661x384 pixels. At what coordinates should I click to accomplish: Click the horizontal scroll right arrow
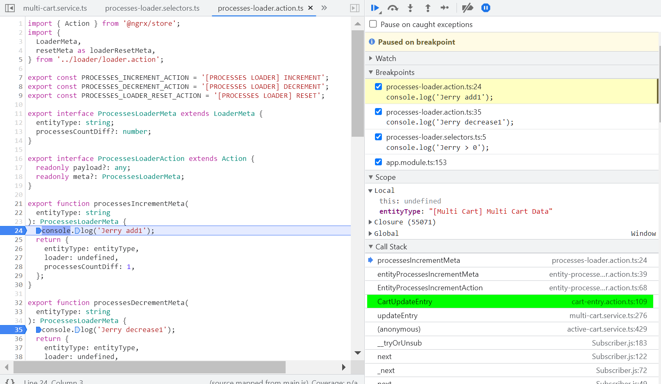[x=344, y=367]
